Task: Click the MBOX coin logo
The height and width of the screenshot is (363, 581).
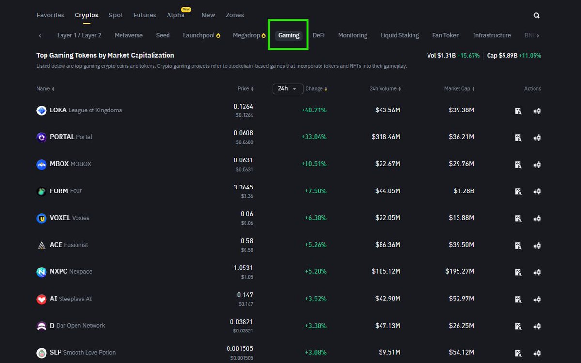Action: (x=41, y=164)
